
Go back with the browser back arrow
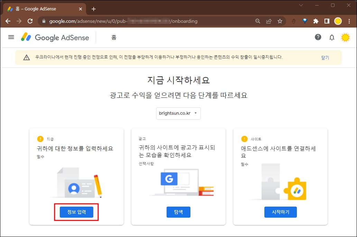pos(8,21)
